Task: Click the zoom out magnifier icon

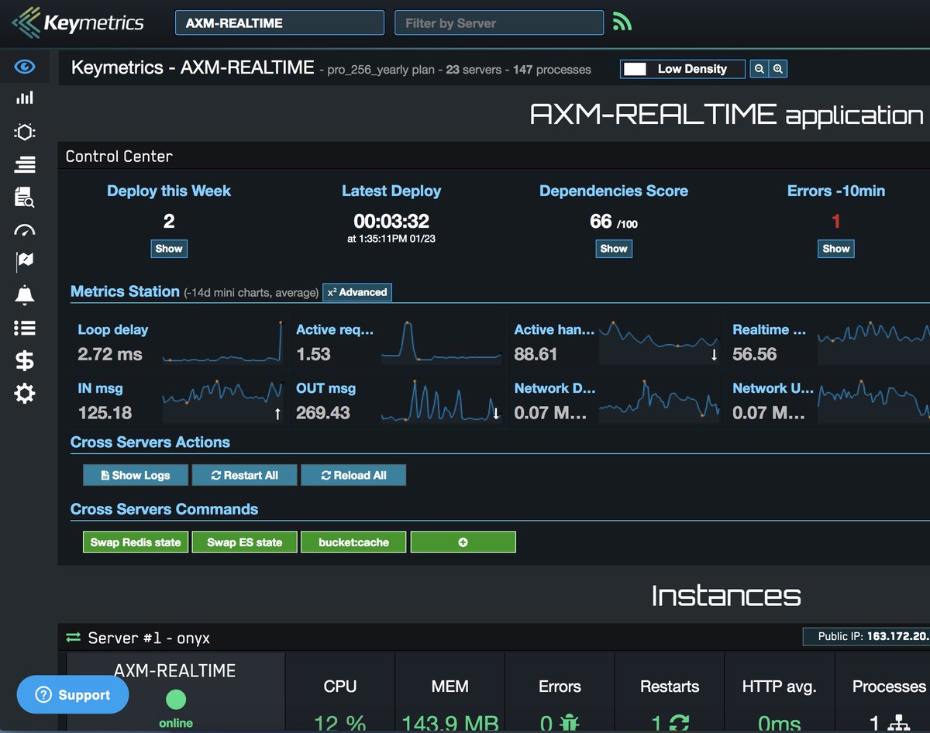Action: click(x=759, y=69)
